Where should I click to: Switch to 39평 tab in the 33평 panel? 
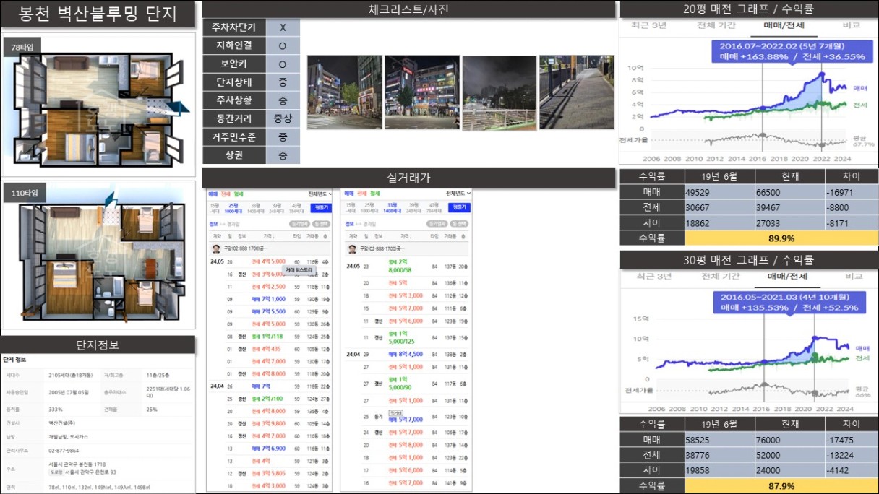[x=413, y=207]
